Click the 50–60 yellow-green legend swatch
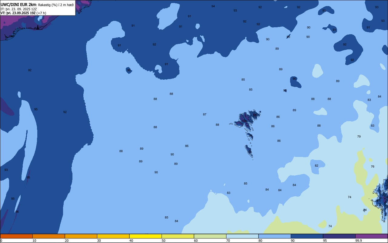This screenshot has height=243, width=388. coord(178,236)
